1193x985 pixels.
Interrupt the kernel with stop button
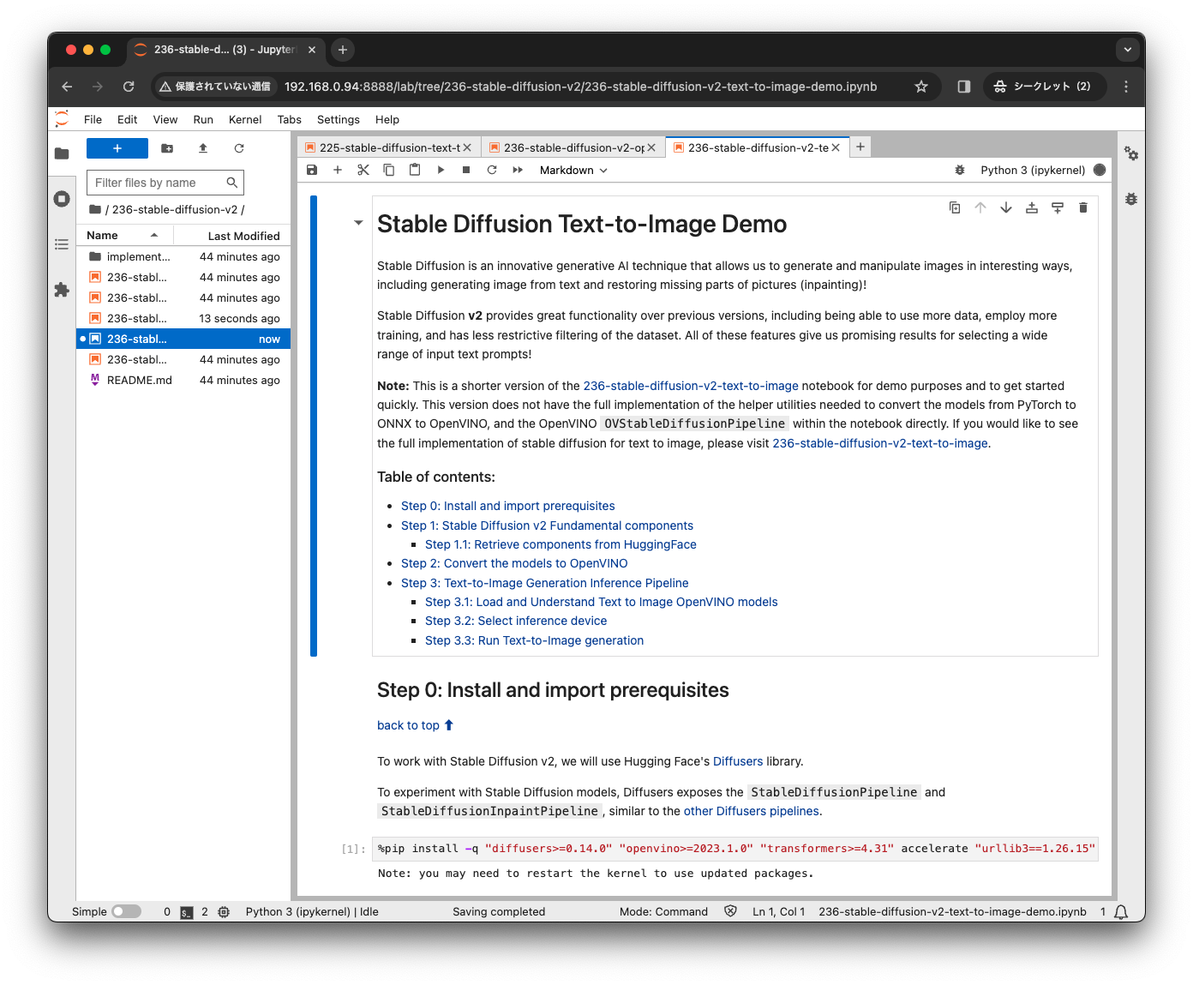click(x=466, y=170)
